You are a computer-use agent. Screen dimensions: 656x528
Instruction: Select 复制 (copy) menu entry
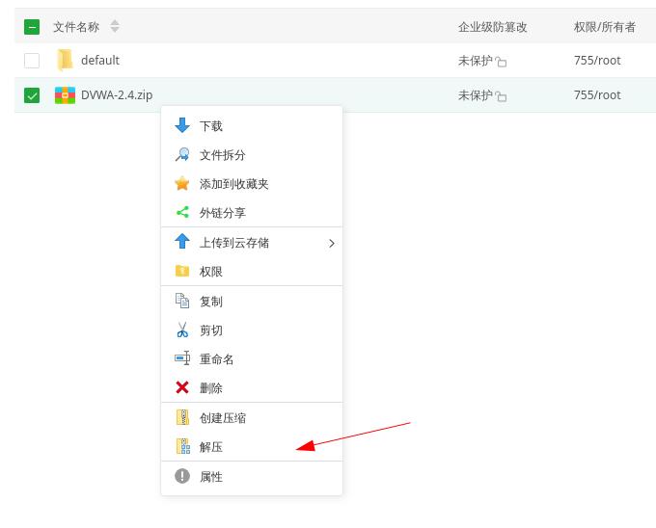(211, 302)
